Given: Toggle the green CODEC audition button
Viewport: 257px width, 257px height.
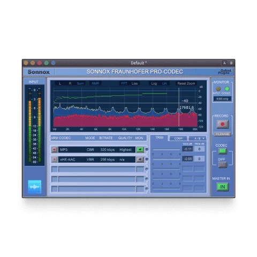Looking at the screenshot, I should [x=222, y=151].
